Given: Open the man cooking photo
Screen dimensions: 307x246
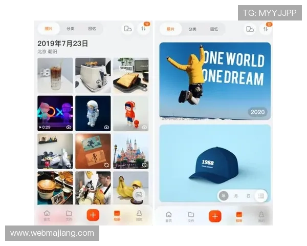Looking at the screenshot, I should tap(93, 188).
